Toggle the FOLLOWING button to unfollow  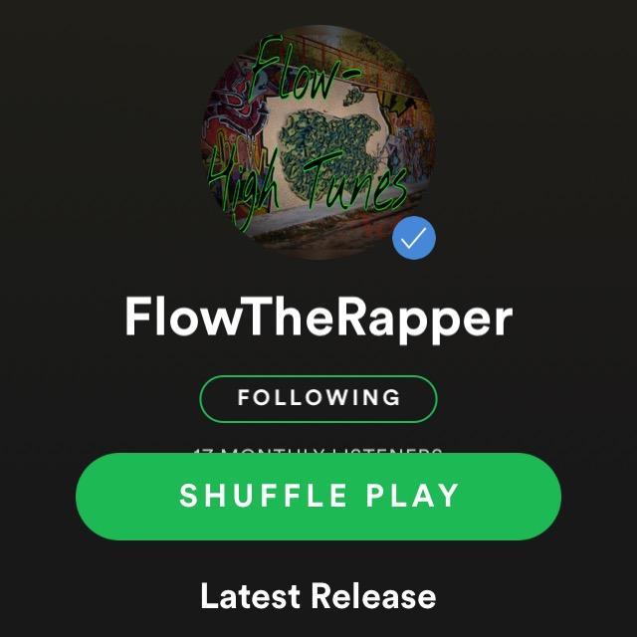(x=318, y=399)
